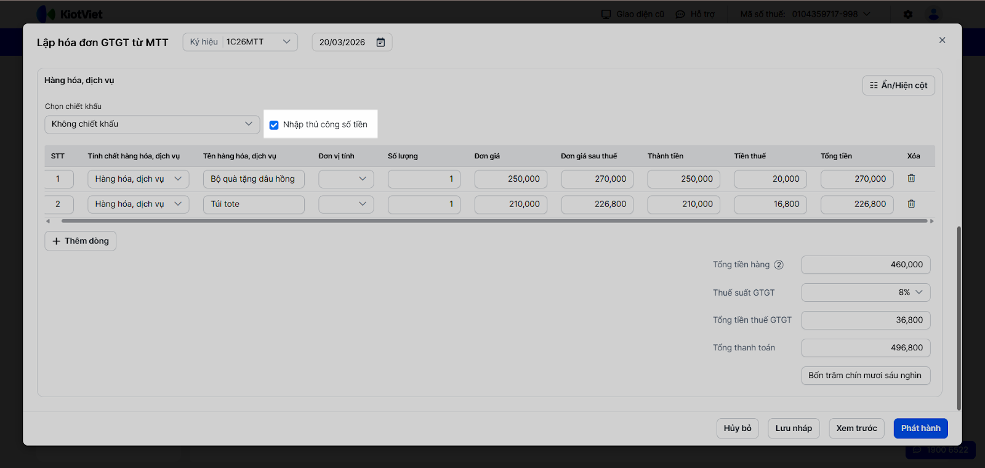Click Tổng tiền 270,000 field in row 1
The height and width of the screenshot is (468, 985).
click(857, 179)
